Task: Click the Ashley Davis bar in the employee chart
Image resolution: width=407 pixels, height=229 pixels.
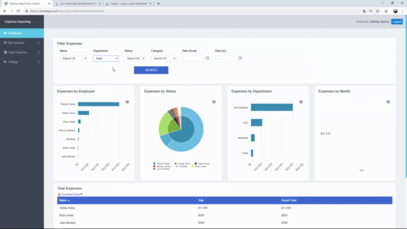Action: (x=83, y=113)
